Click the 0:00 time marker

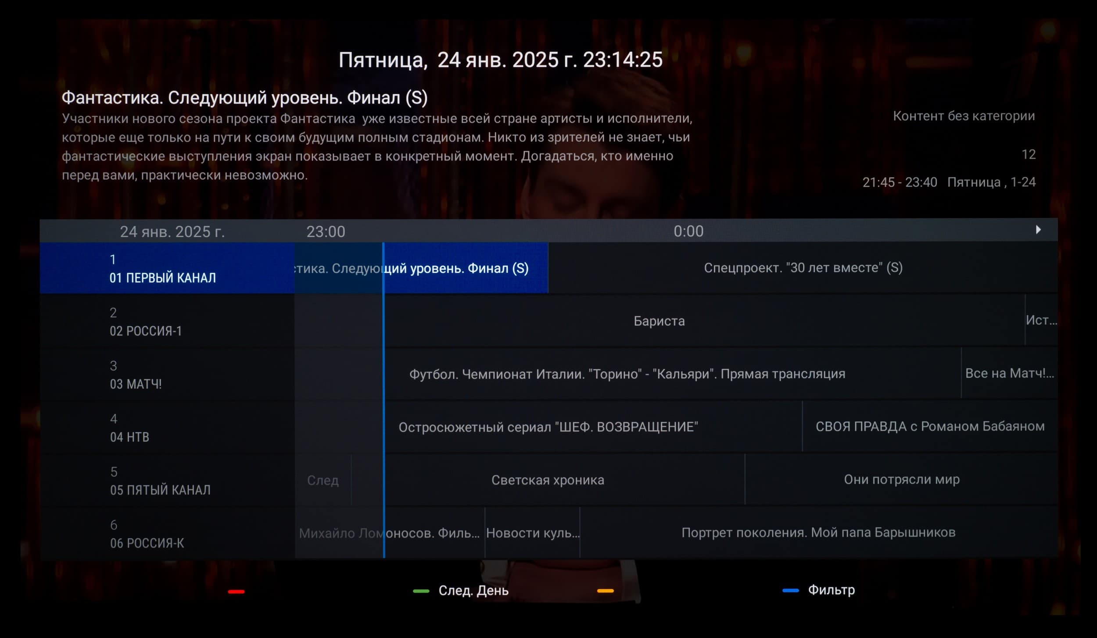[x=688, y=231]
